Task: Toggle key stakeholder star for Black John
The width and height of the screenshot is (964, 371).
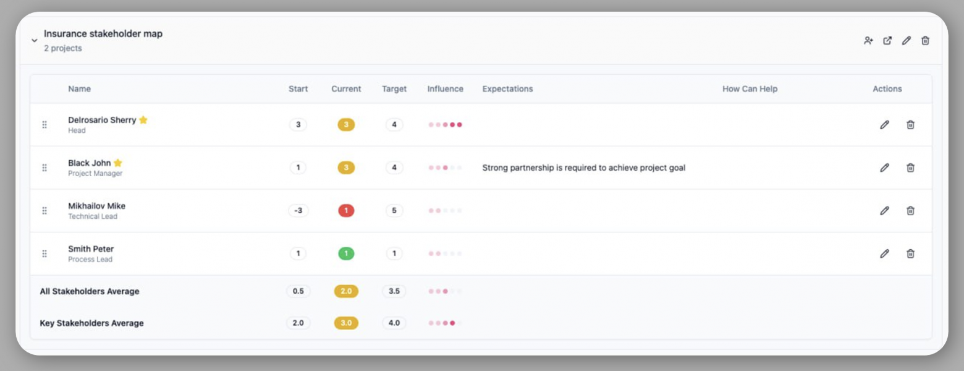Action: click(118, 163)
